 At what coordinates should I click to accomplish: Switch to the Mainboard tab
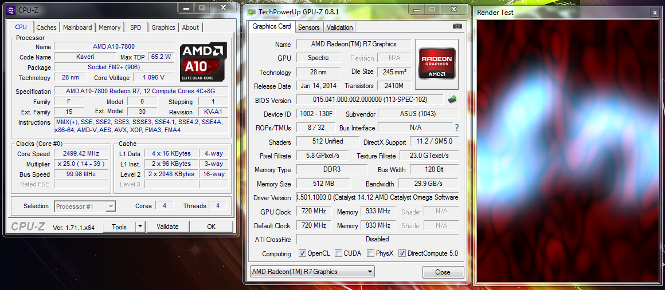point(77,27)
